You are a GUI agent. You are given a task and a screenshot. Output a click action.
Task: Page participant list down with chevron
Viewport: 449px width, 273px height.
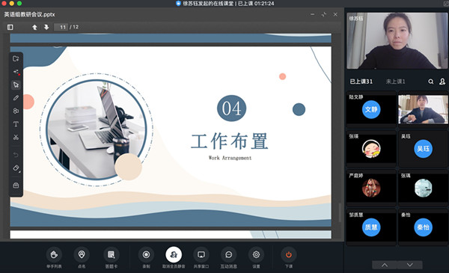click(410, 265)
